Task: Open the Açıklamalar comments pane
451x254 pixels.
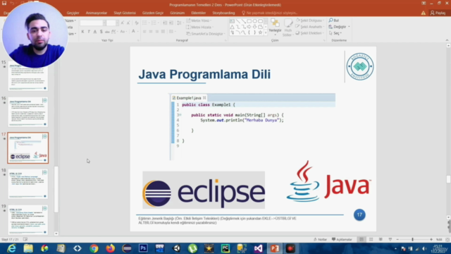Action: (342, 239)
